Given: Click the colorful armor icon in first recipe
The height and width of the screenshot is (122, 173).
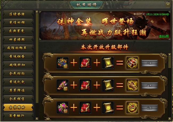Looking at the screenshot, I should point(63,63).
